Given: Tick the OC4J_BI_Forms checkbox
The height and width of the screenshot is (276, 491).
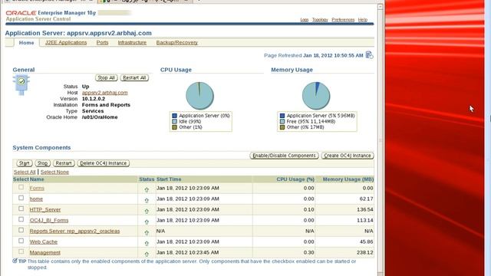Looking at the screenshot, I should click(21, 219).
